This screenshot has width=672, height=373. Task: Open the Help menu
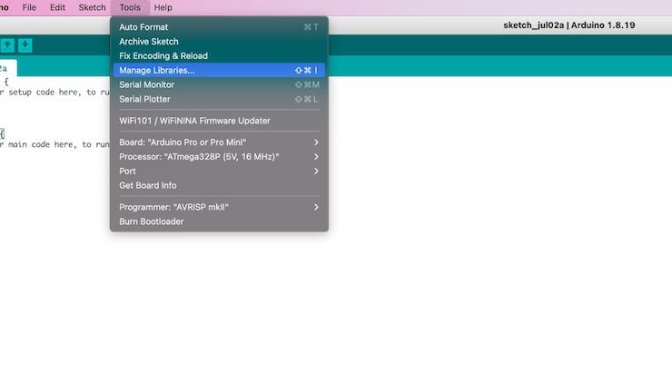(163, 7)
